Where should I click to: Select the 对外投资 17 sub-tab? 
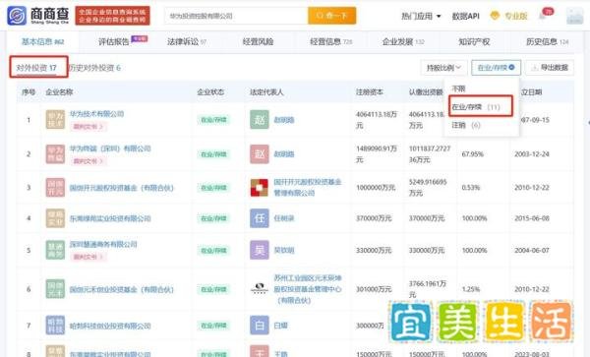click(36, 68)
